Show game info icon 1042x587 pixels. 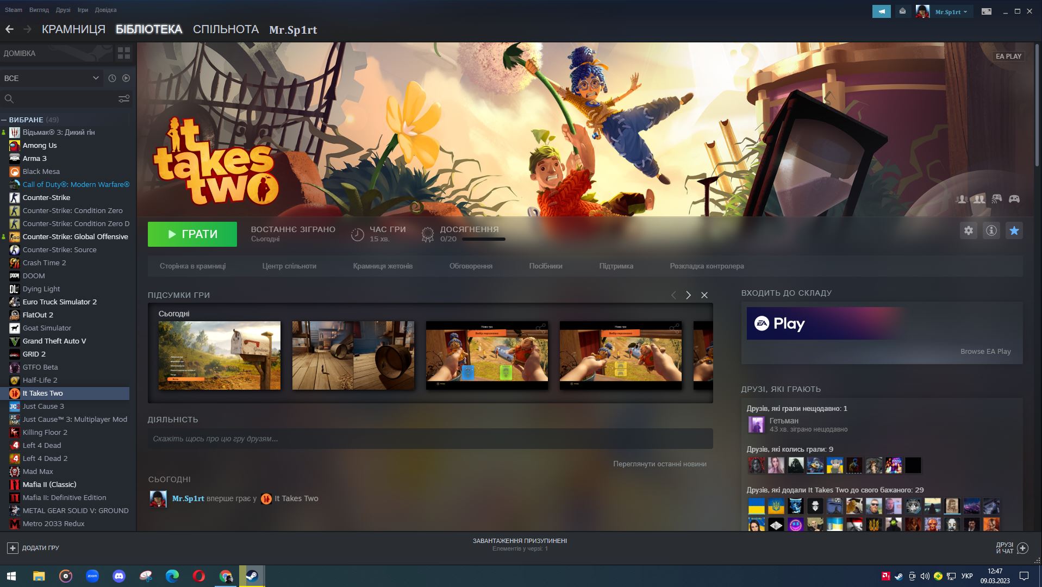click(991, 230)
